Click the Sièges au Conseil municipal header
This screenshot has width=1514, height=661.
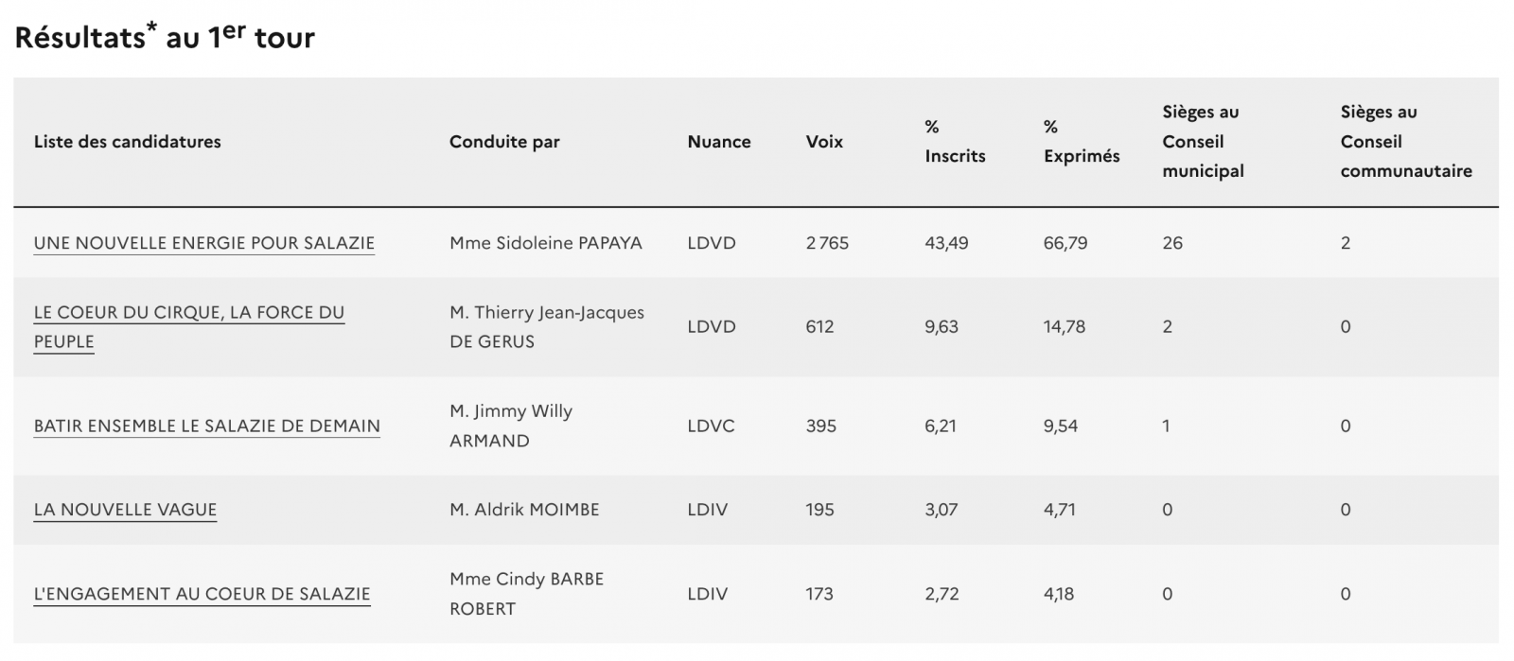tap(1203, 142)
